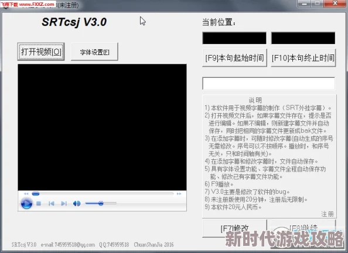Open font settings 字体设置[F] button
348x253 pixels.
[94, 52]
